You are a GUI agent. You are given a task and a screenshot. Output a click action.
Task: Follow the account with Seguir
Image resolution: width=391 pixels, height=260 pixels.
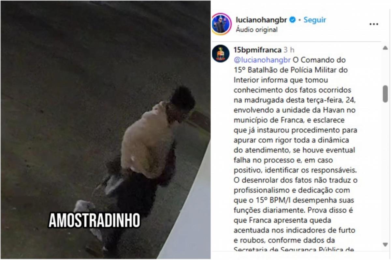point(315,20)
